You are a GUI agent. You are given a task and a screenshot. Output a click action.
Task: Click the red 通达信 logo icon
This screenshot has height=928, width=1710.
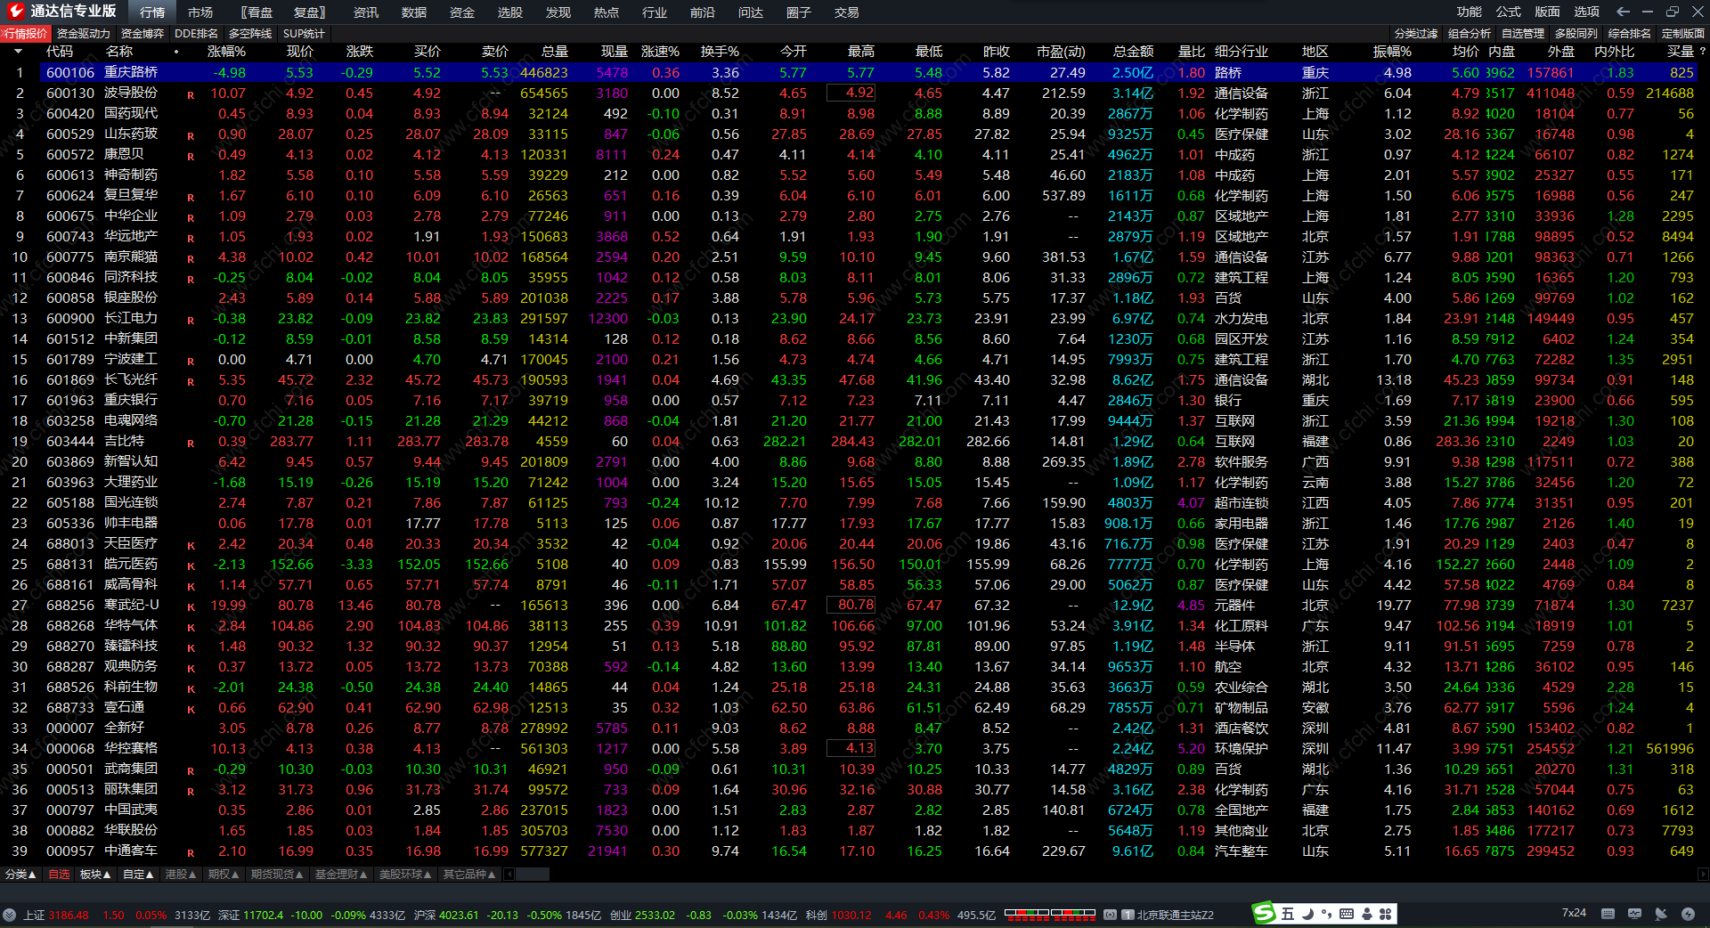[x=15, y=12]
